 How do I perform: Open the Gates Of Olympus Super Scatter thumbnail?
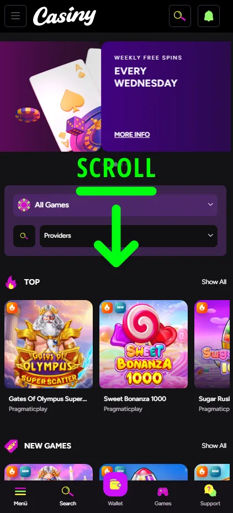[49, 344]
